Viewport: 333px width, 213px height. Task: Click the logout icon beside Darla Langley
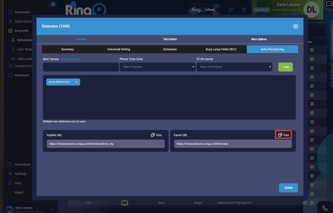point(51,209)
